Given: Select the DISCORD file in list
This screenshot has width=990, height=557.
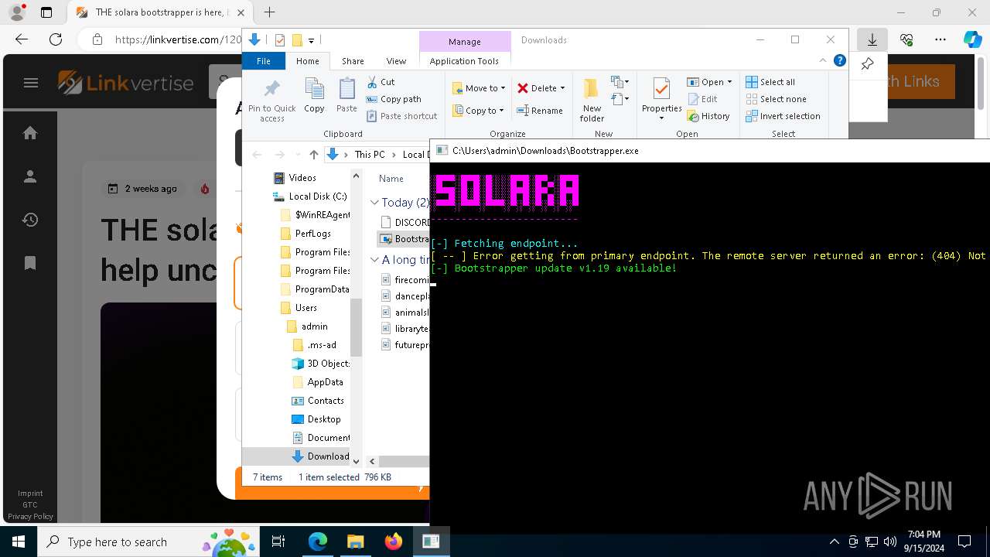Looking at the screenshot, I should (405, 223).
